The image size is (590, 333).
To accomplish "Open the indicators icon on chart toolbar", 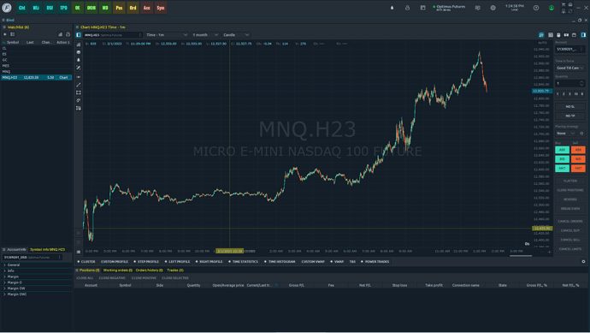I will click(x=79, y=45).
